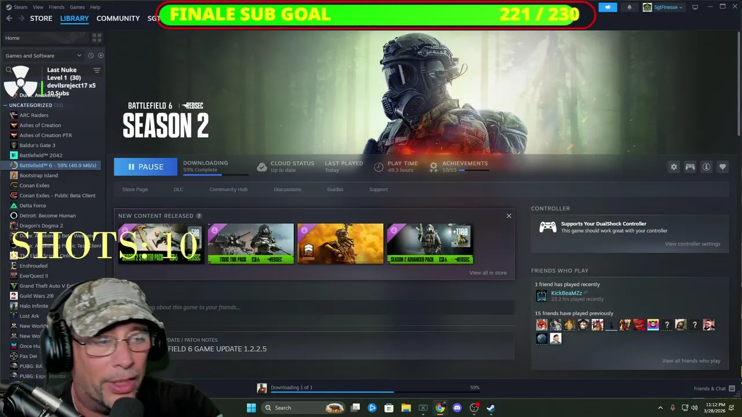Select Baldur's Gate 3 in the library
The image size is (742, 417).
coord(37,145)
